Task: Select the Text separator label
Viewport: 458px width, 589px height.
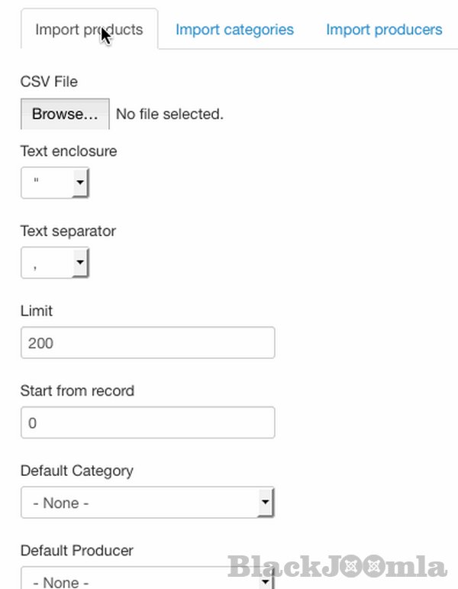Action: 68,231
